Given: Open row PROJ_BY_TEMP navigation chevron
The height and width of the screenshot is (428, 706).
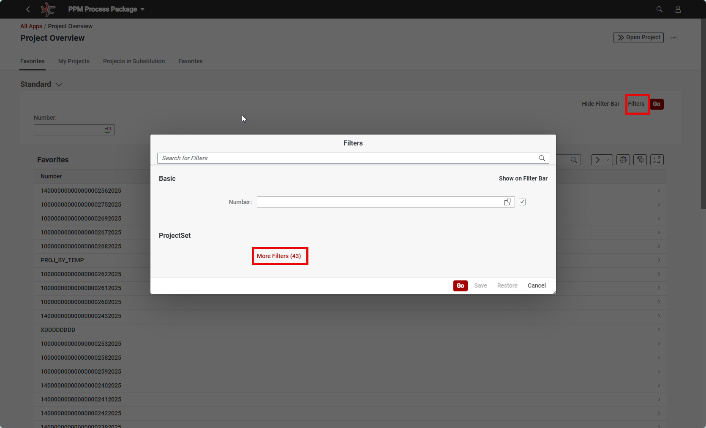Looking at the screenshot, I should (x=658, y=260).
